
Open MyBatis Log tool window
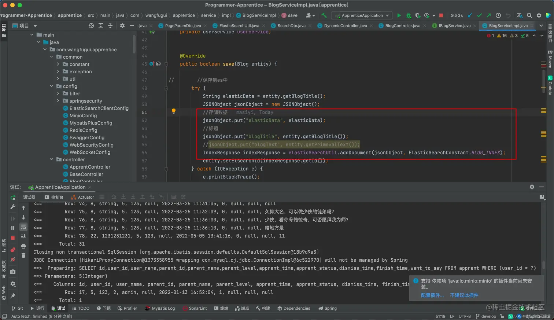pyautogui.click(x=160, y=308)
